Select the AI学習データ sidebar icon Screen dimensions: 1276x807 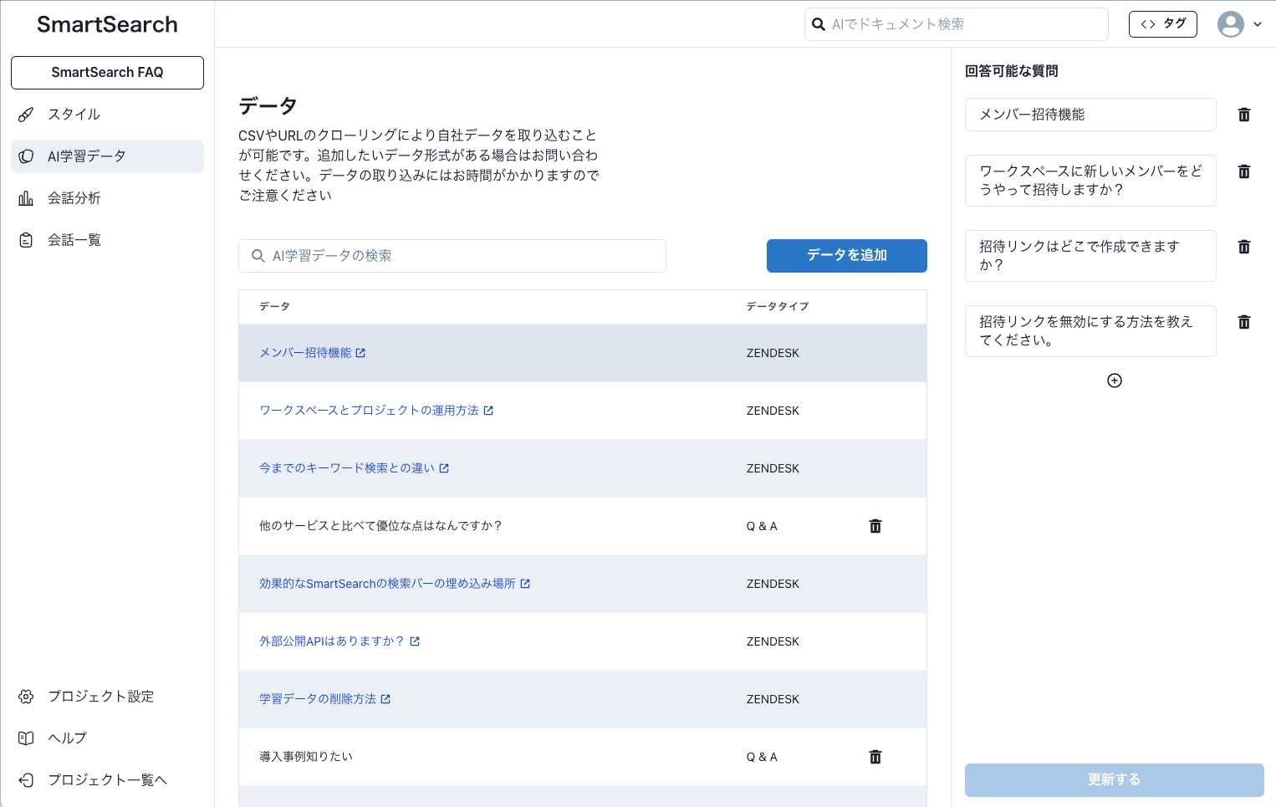26,156
